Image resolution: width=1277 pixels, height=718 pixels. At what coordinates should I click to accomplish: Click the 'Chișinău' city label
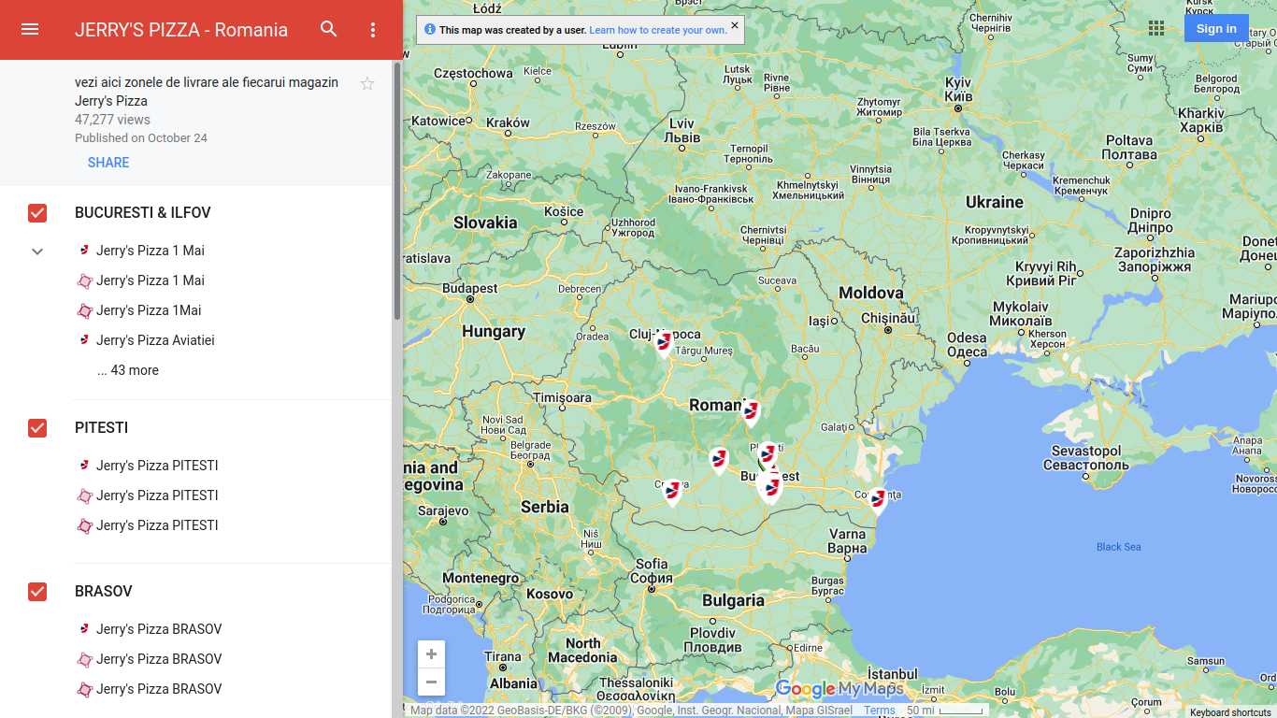[x=887, y=318]
